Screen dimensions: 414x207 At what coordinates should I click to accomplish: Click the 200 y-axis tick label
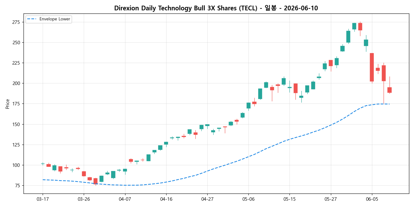coord(17,83)
